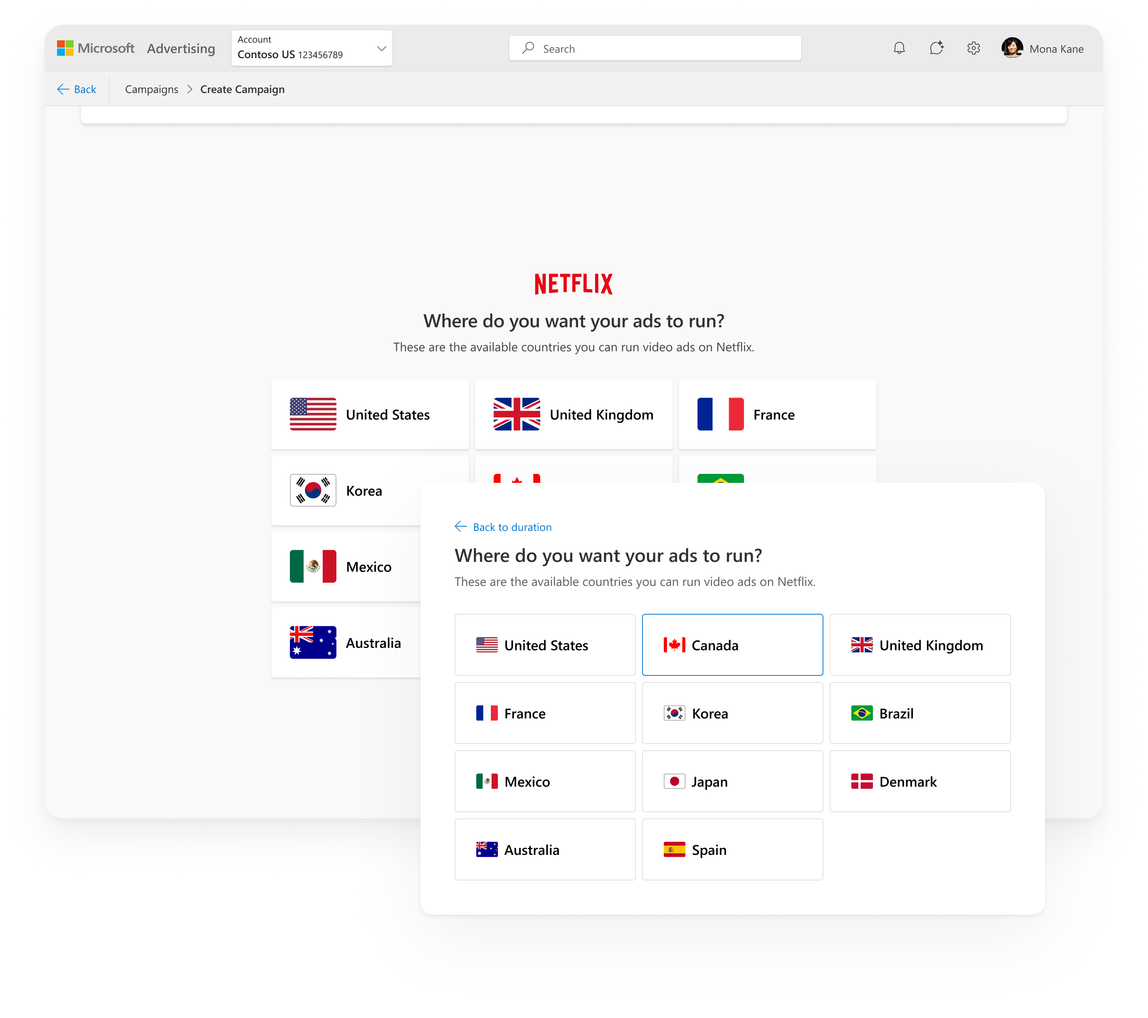
Task: Click the popup United States flag icon
Action: (487, 645)
